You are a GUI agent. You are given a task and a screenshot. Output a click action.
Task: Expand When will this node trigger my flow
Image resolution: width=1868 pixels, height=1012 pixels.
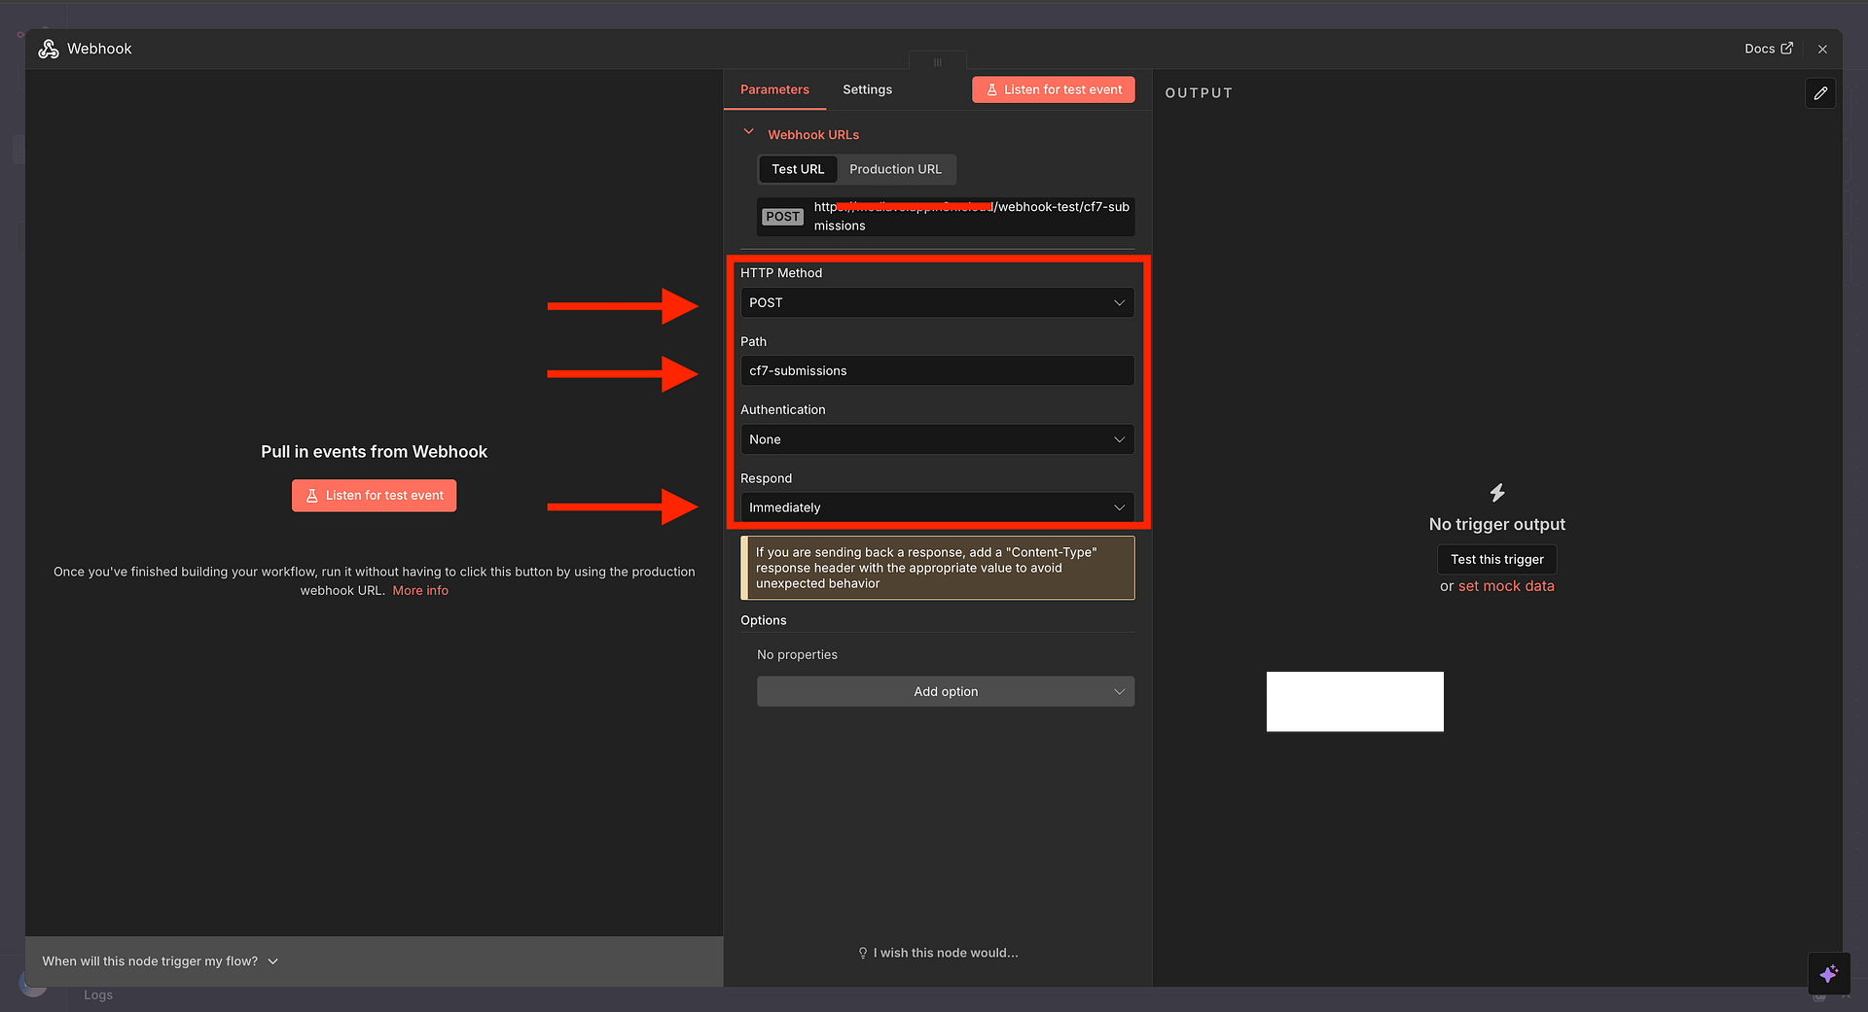pos(161,961)
